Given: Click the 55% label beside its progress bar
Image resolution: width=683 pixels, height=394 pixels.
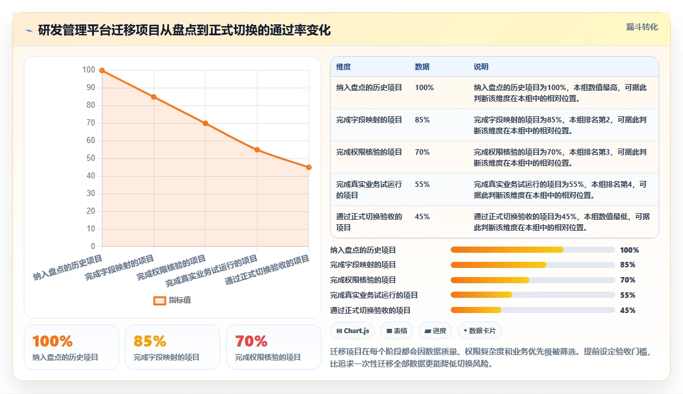Looking at the screenshot, I should (x=628, y=295).
